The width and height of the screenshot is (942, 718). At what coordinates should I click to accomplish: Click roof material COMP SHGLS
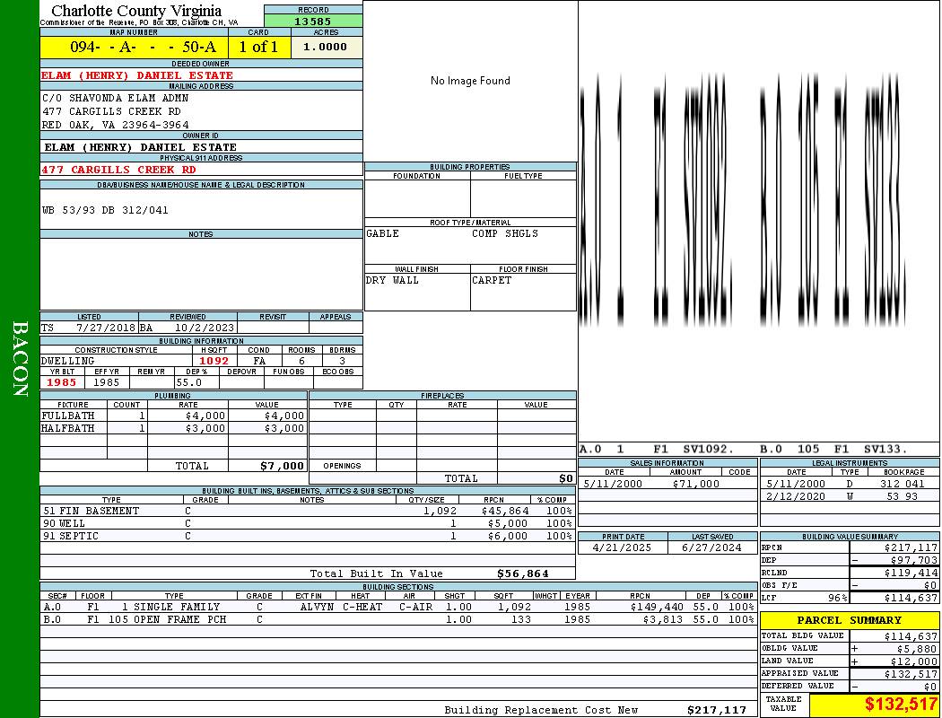click(x=504, y=233)
